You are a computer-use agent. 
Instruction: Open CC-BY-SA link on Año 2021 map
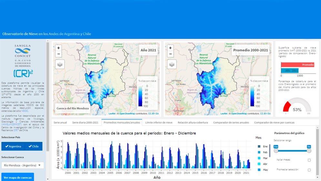tap(153, 113)
